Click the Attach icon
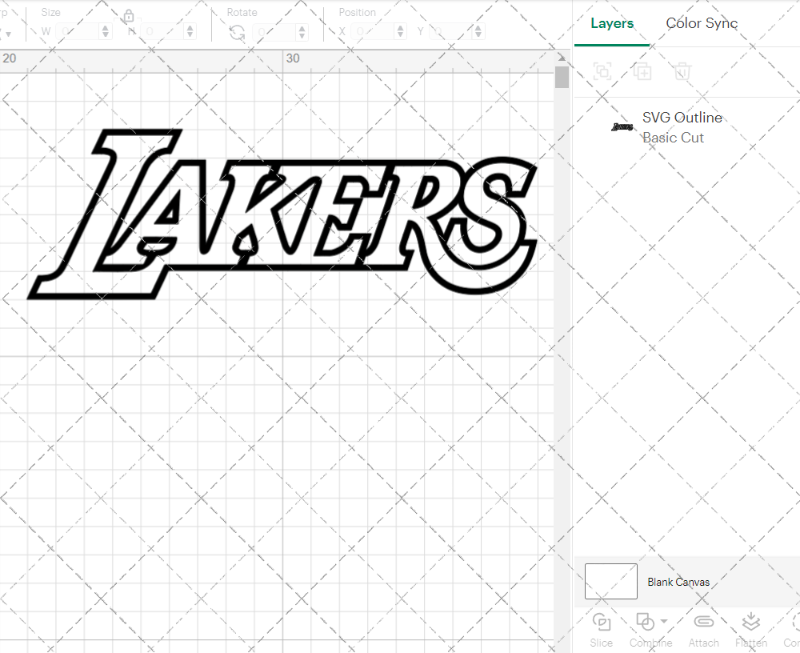The image size is (800, 653). pyautogui.click(x=704, y=623)
